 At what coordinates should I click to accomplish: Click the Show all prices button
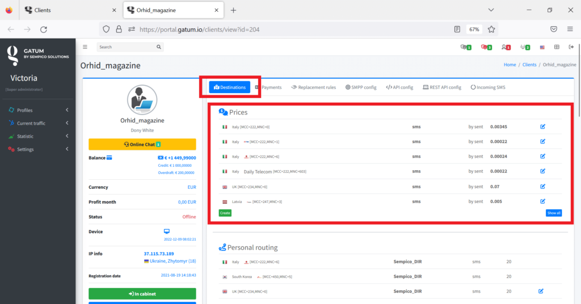(554, 213)
